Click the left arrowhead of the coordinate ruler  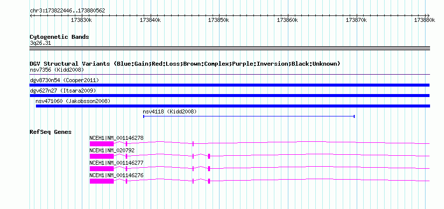[x=31, y=15]
